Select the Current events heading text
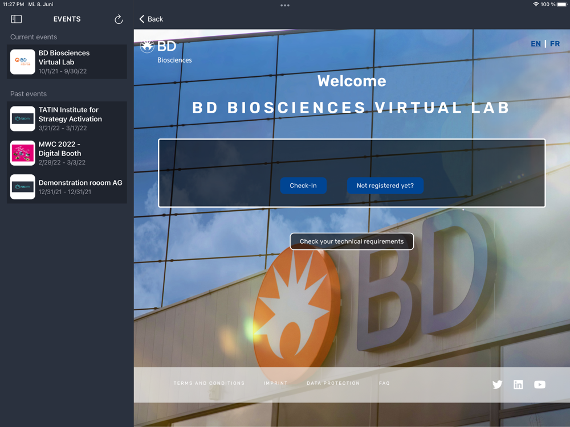The width and height of the screenshot is (570, 427). coord(34,37)
